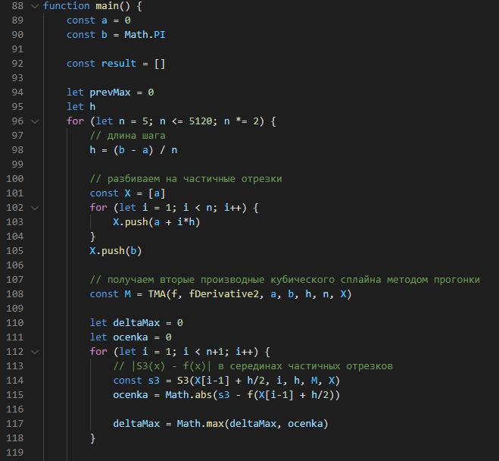This screenshot has width=499, height=461.
Task: Click 'Math.abs' on line 115
Action: (x=189, y=395)
